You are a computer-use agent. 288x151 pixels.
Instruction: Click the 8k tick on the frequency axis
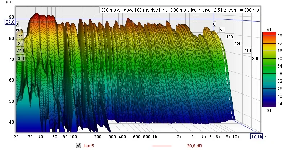pyautogui.click(x=228, y=137)
